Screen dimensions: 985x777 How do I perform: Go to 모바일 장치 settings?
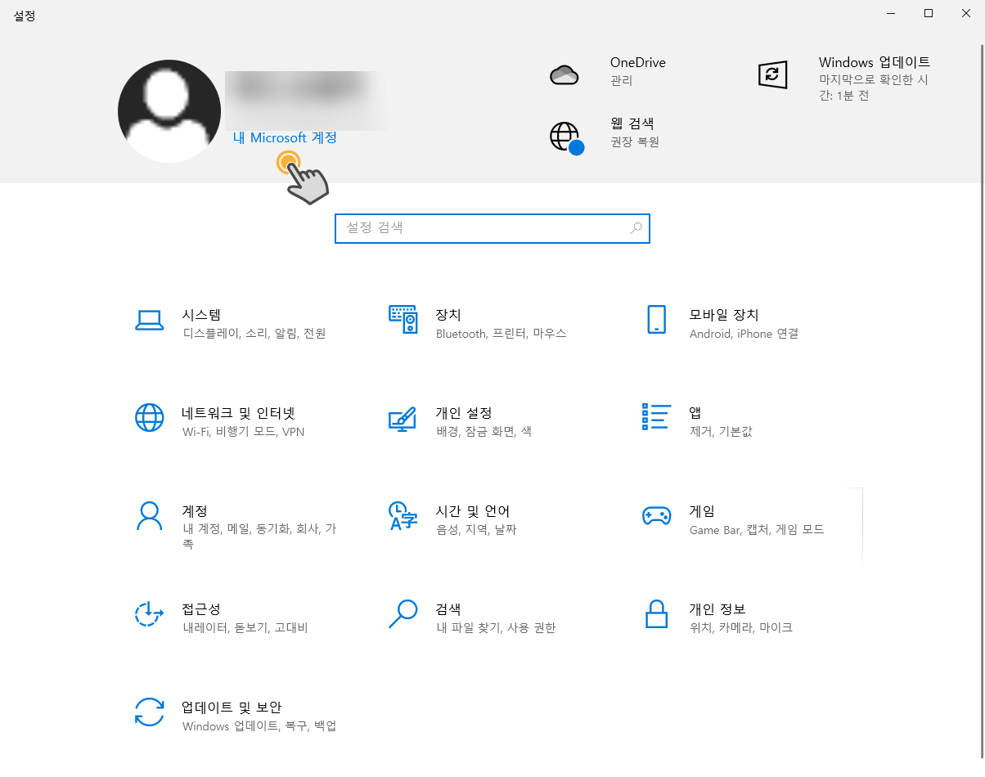[x=724, y=315]
